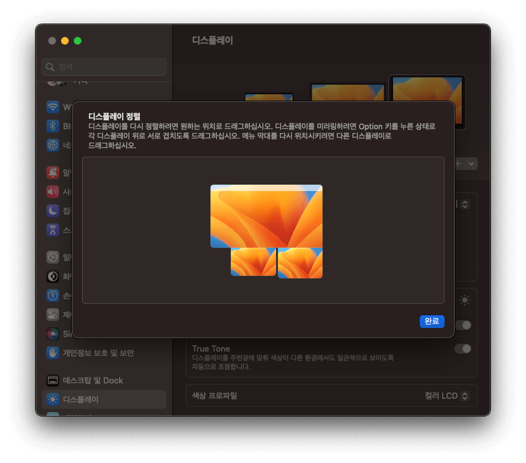Click the hand icon for 개인정보 보호 및 보안
Viewport: 526px width, 463px height.
tap(53, 353)
